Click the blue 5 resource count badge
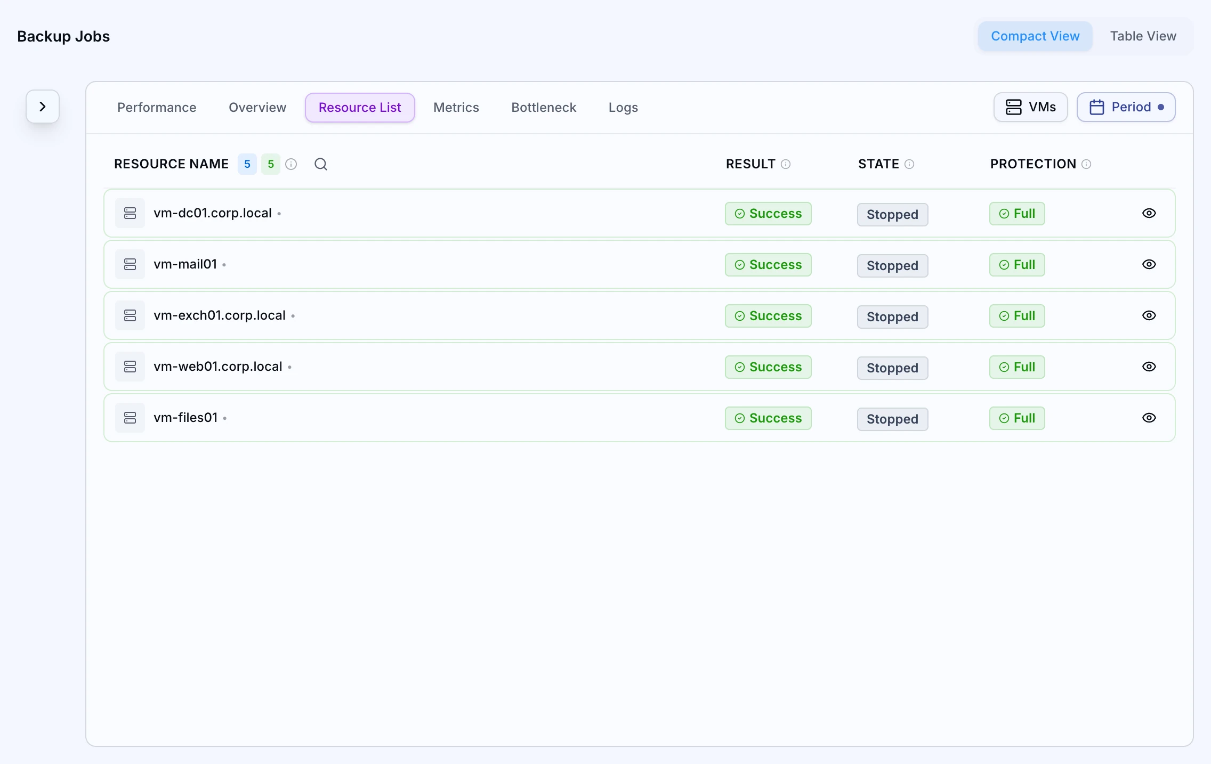Image resolution: width=1211 pixels, height=764 pixels. (x=247, y=164)
